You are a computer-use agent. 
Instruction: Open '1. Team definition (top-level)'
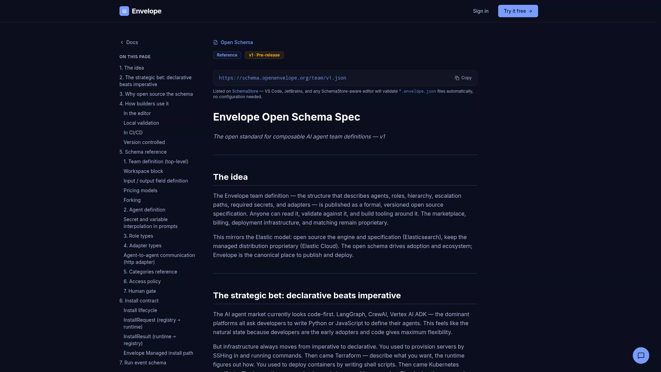pos(156,162)
